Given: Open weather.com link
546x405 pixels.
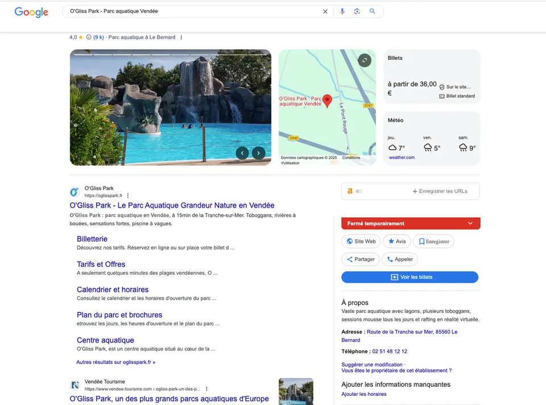Looking at the screenshot, I should pyautogui.click(x=402, y=158).
